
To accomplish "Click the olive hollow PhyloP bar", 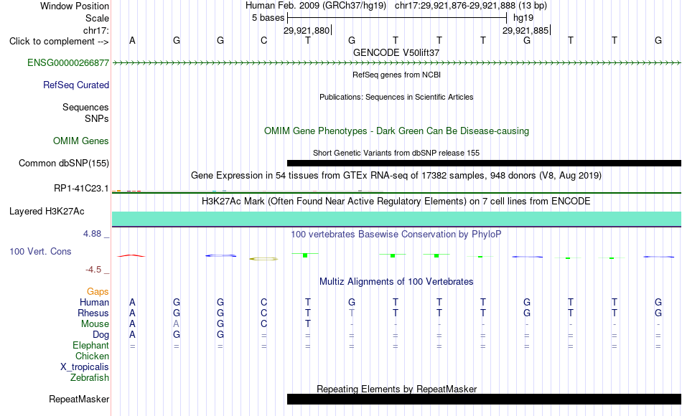I will click(263, 259).
